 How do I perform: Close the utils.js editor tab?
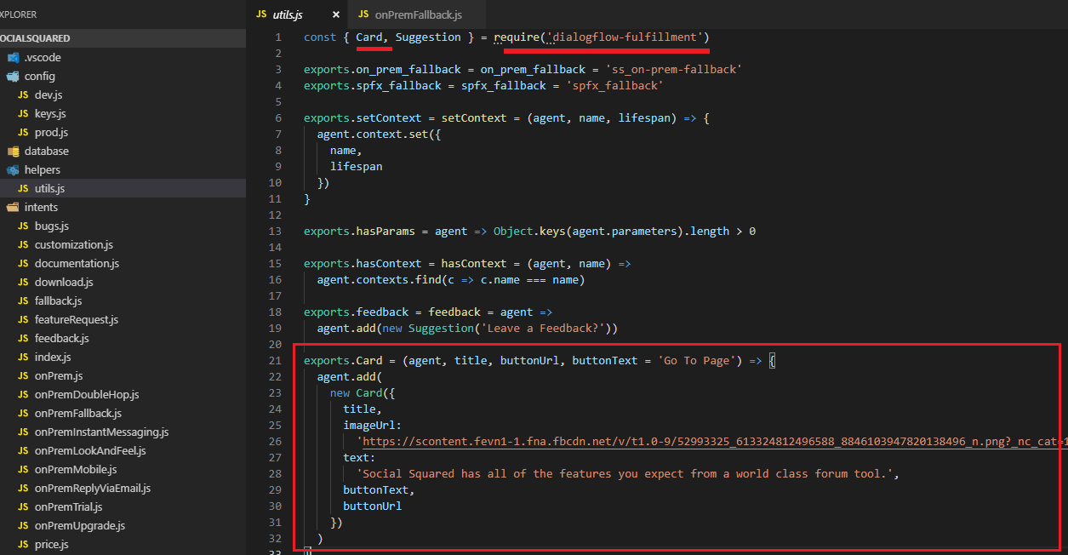click(336, 14)
